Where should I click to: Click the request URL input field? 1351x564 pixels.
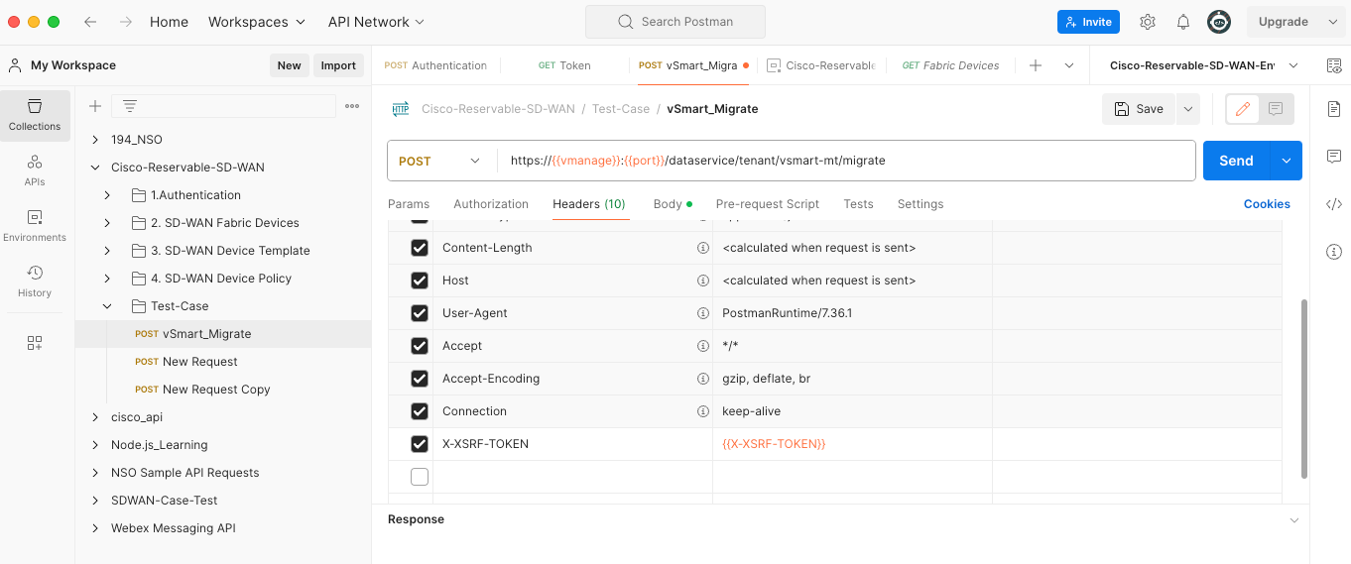(x=846, y=161)
